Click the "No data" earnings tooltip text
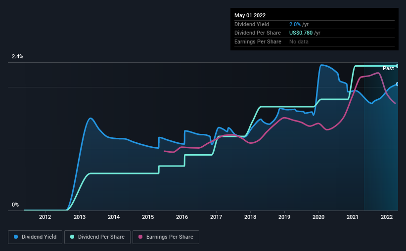Screen dimensions: 406x251 point(300,42)
